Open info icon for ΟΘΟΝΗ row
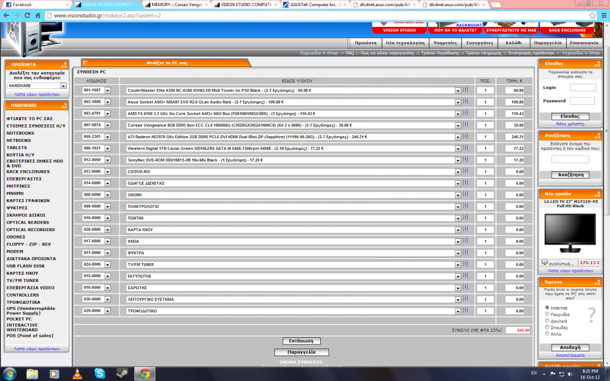The image size is (610, 381). [x=465, y=195]
